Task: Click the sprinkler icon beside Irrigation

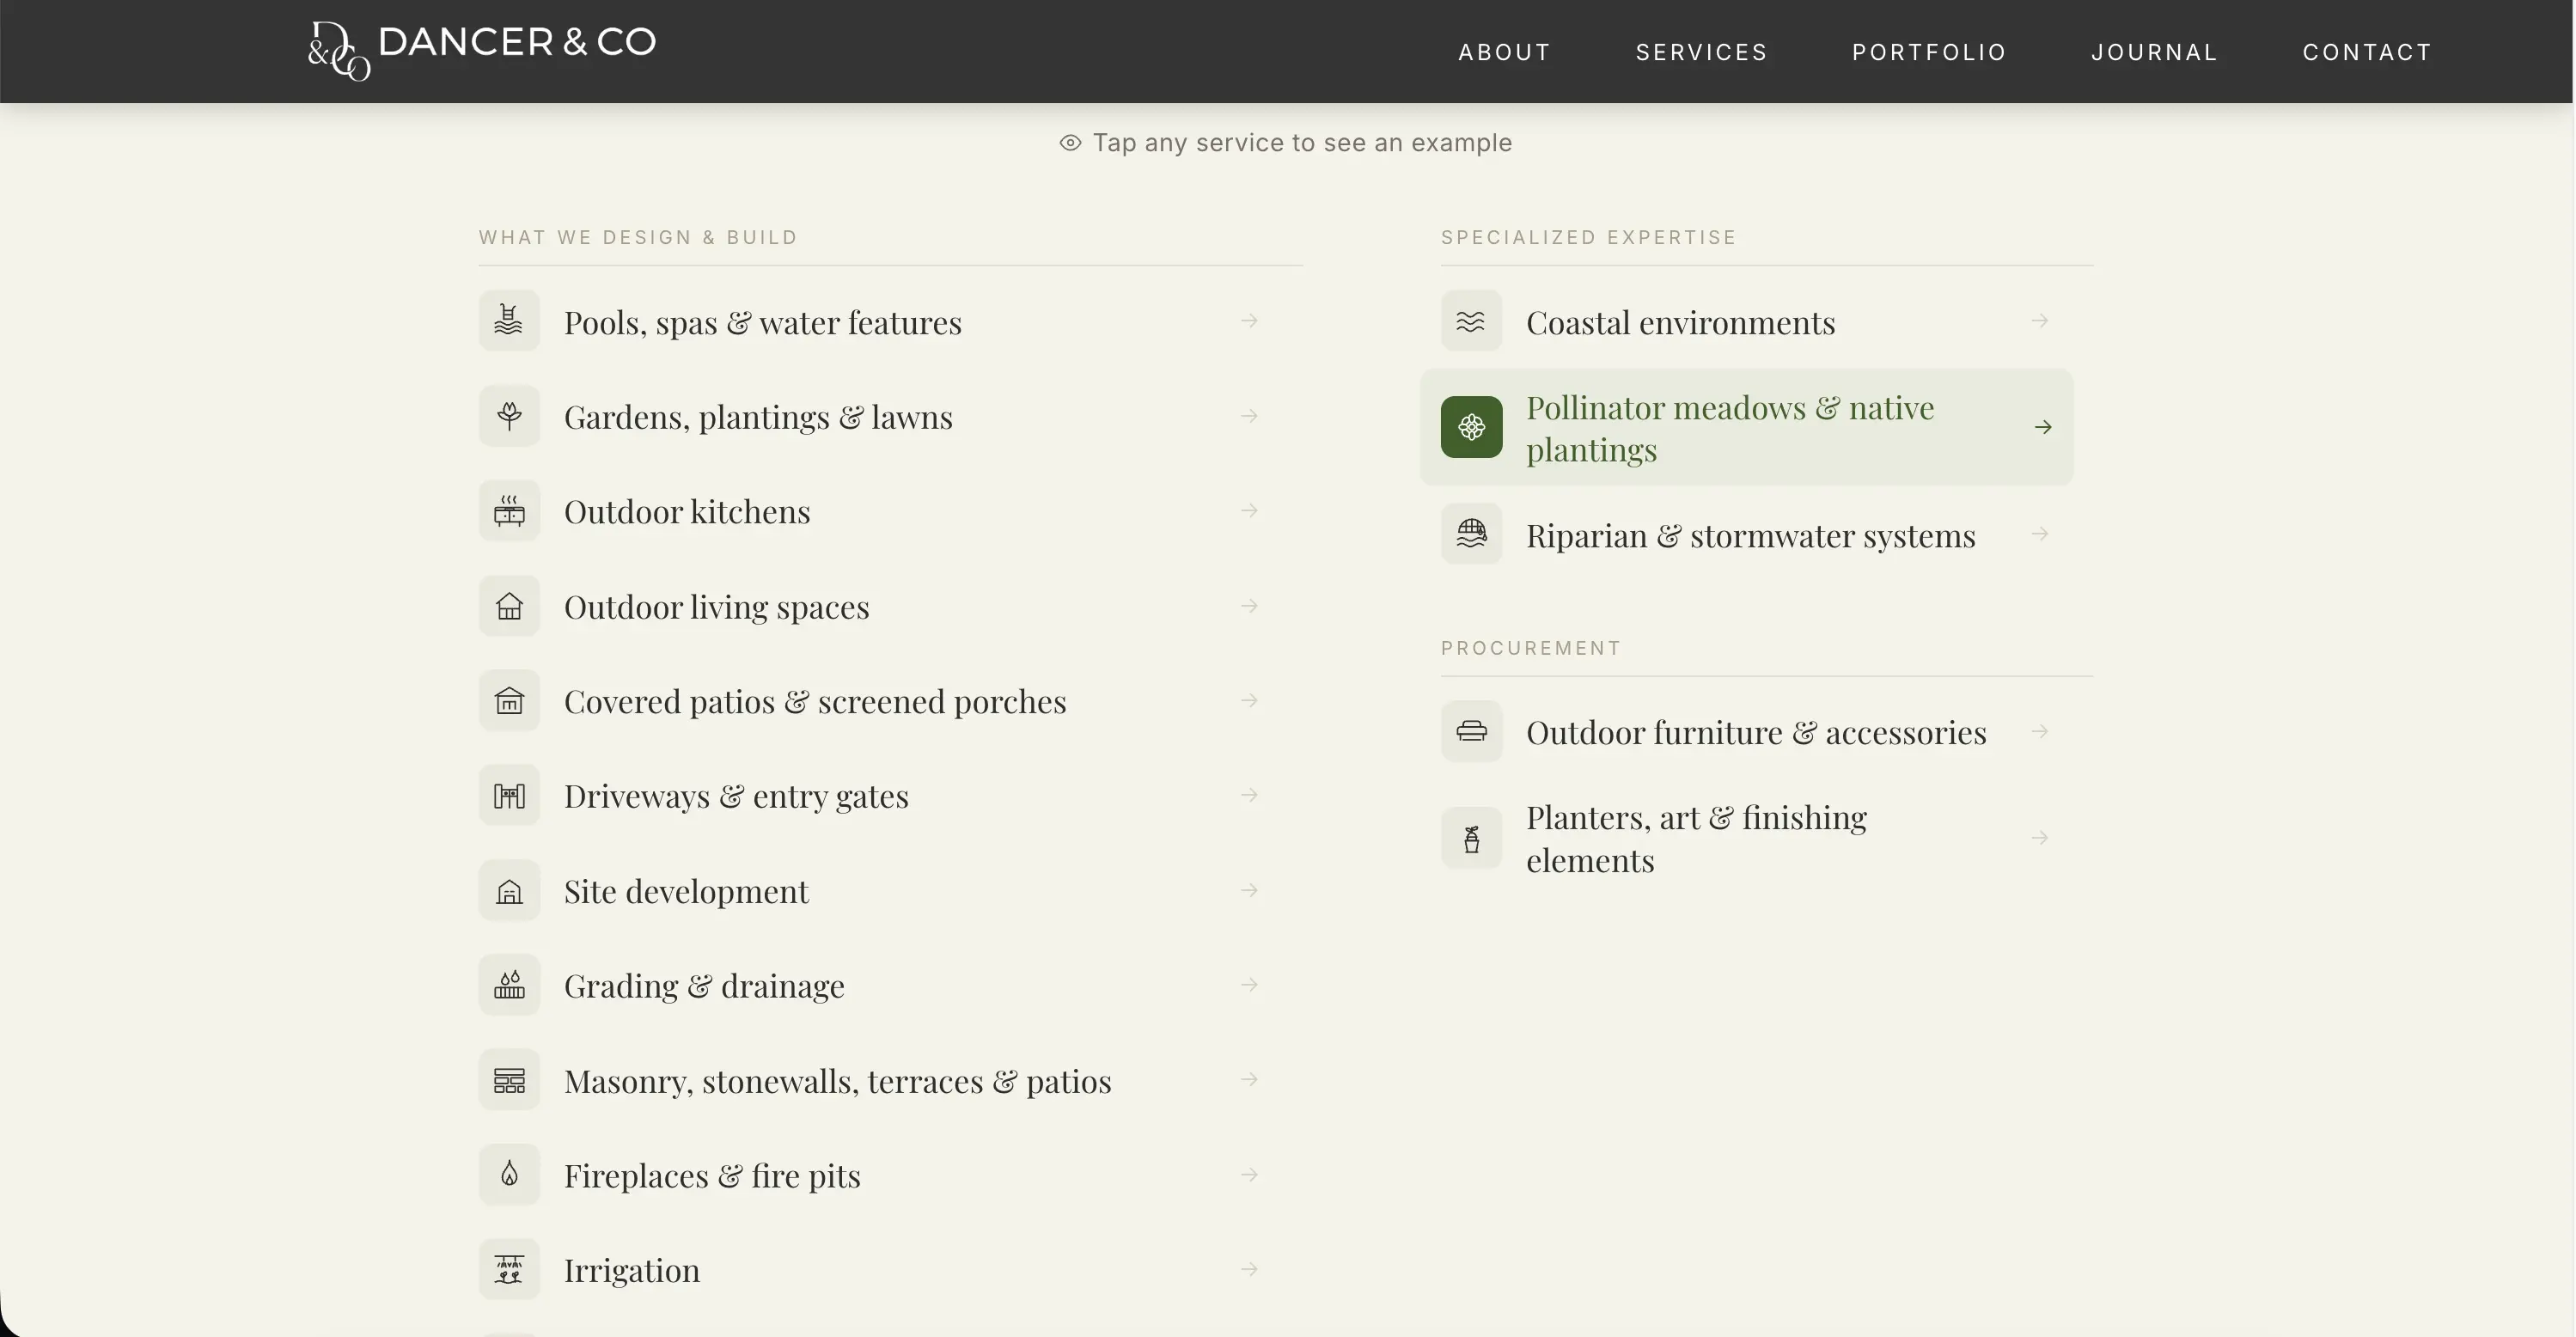Action: point(509,1270)
